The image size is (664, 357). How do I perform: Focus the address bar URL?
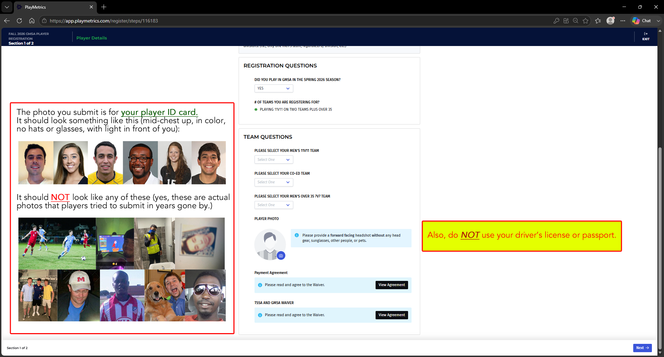pyautogui.click(x=104, y=21)
